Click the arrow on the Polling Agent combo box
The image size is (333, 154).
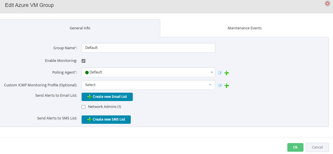(x=211, y=72)
